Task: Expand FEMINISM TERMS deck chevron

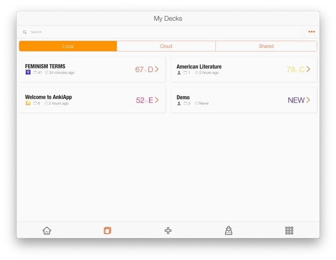Action: point(157,69)
